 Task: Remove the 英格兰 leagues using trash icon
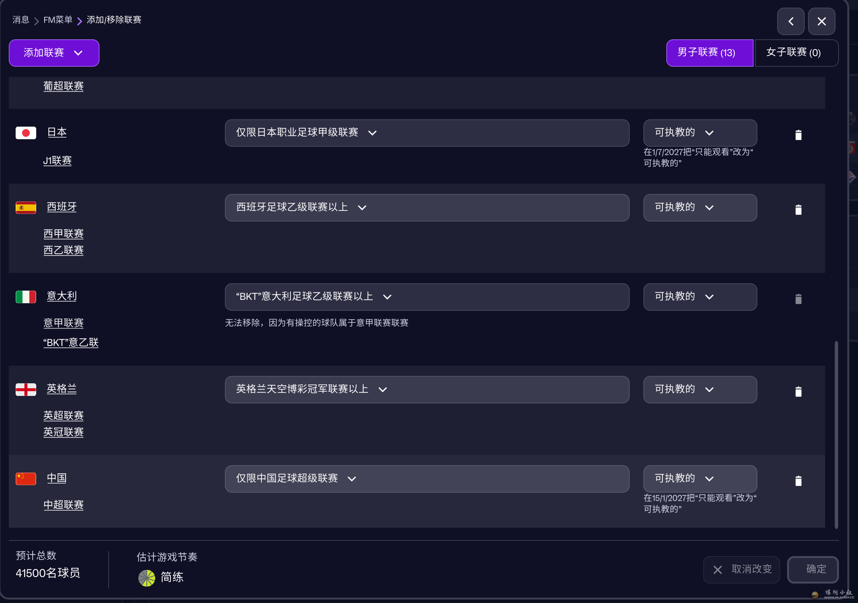point(799,392)
